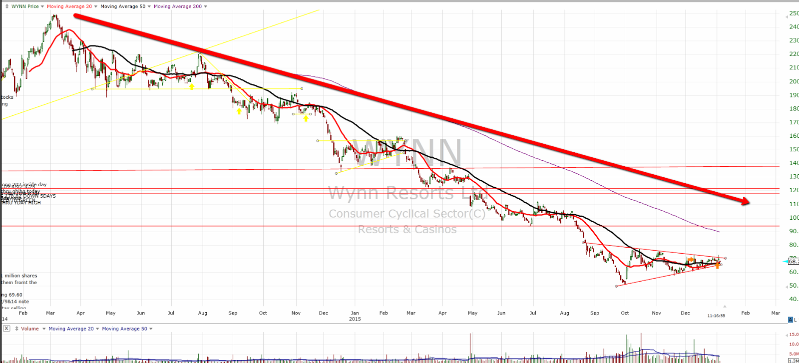Select the yellow trendline peak handle near August 2014
799x363 pixels.
[x=200, y=52]
